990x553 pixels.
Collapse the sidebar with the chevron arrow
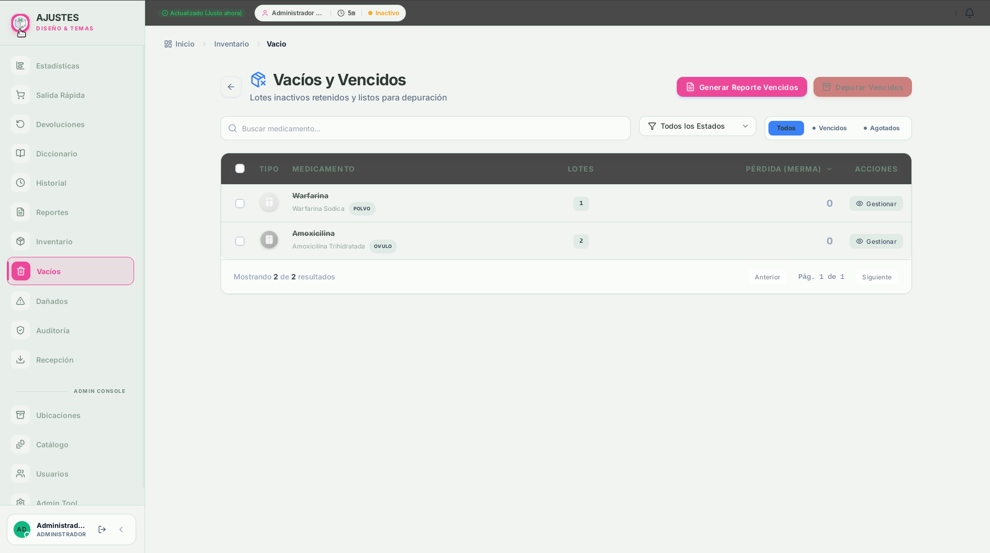click(x=121, y=529)
